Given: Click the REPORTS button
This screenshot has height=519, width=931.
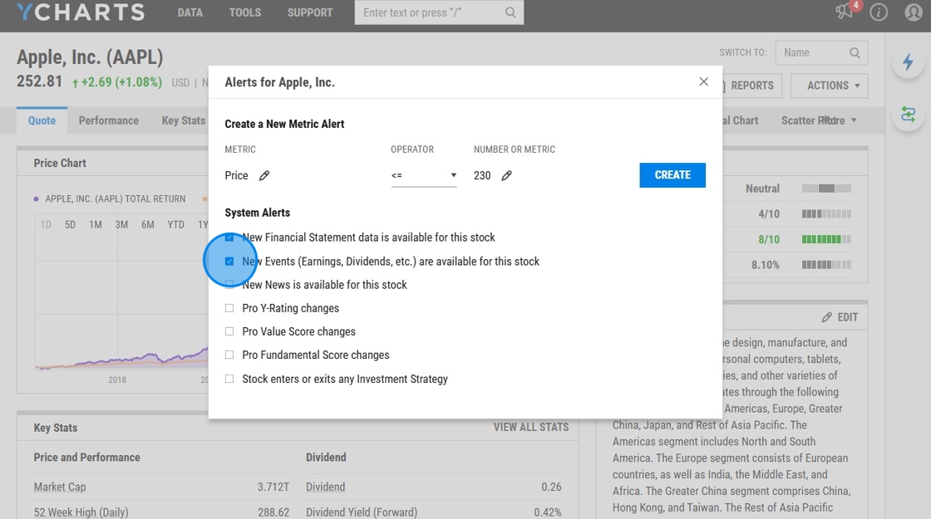Looking at the screenshot, I should (x=751, y=86).
